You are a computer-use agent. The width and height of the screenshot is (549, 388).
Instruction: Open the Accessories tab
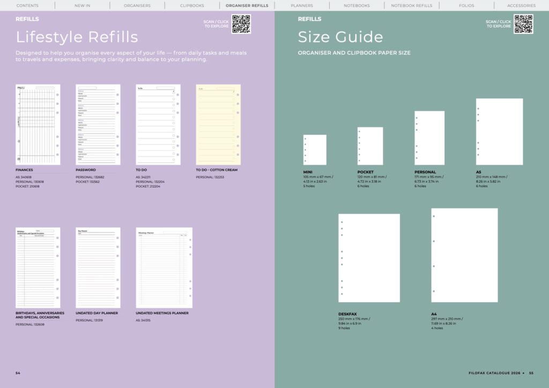[x=521, y=5]
